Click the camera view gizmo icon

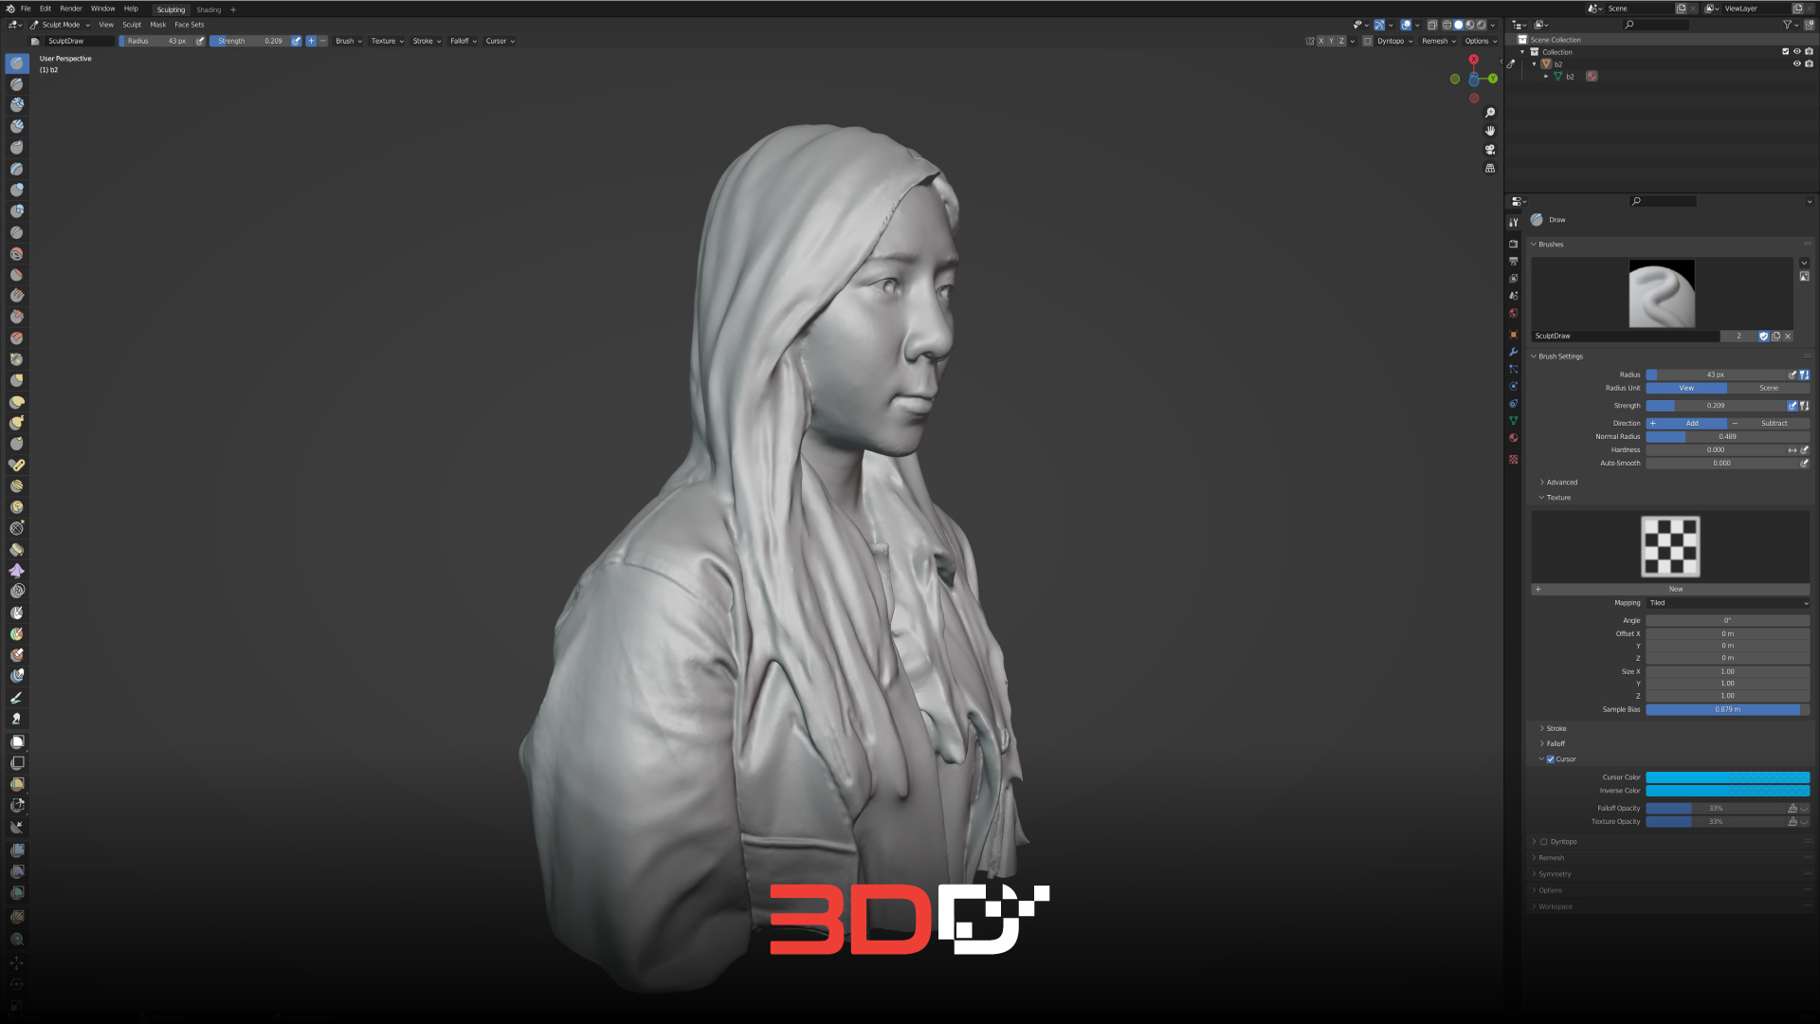1490,150
